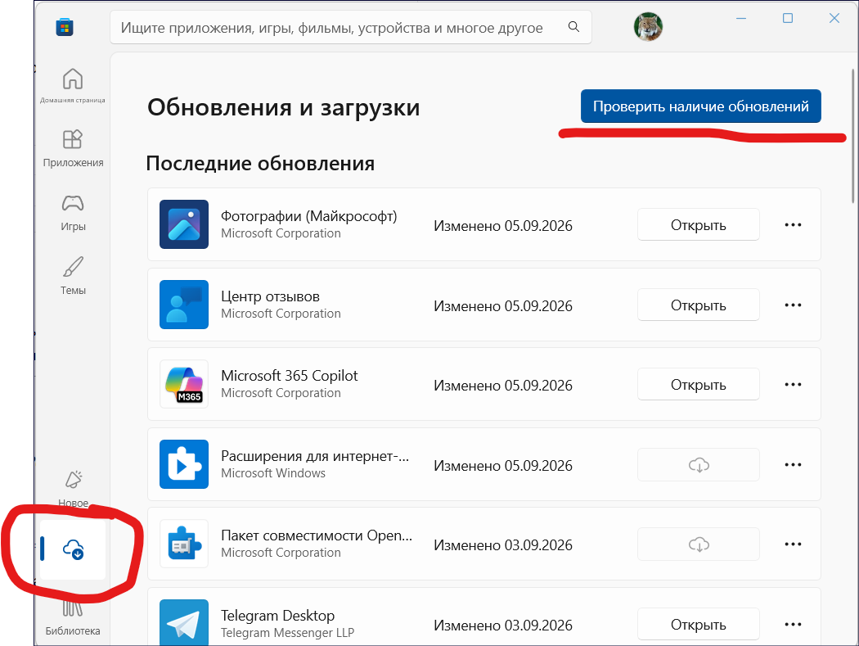859x646 pixels.
Task: Open Новое section in sidebar
Action: (73, 488)
